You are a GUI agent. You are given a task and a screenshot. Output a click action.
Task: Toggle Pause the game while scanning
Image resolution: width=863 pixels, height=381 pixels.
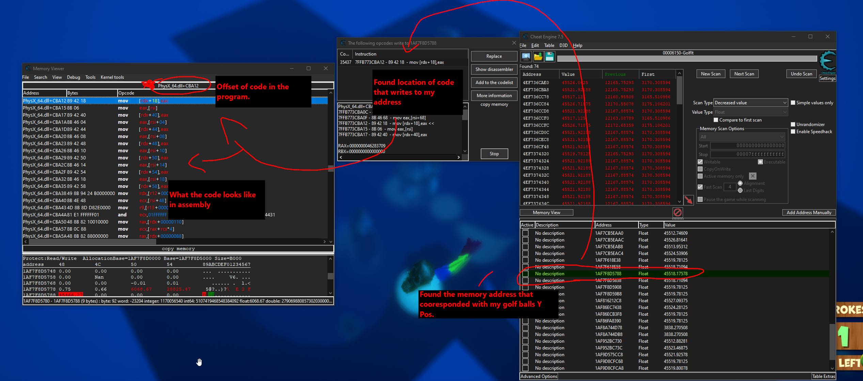tap(700, 199)
